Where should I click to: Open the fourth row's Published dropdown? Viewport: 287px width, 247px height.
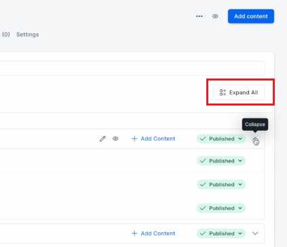point(221,208)
